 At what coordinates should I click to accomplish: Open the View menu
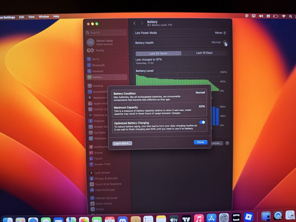coord(31,17)
